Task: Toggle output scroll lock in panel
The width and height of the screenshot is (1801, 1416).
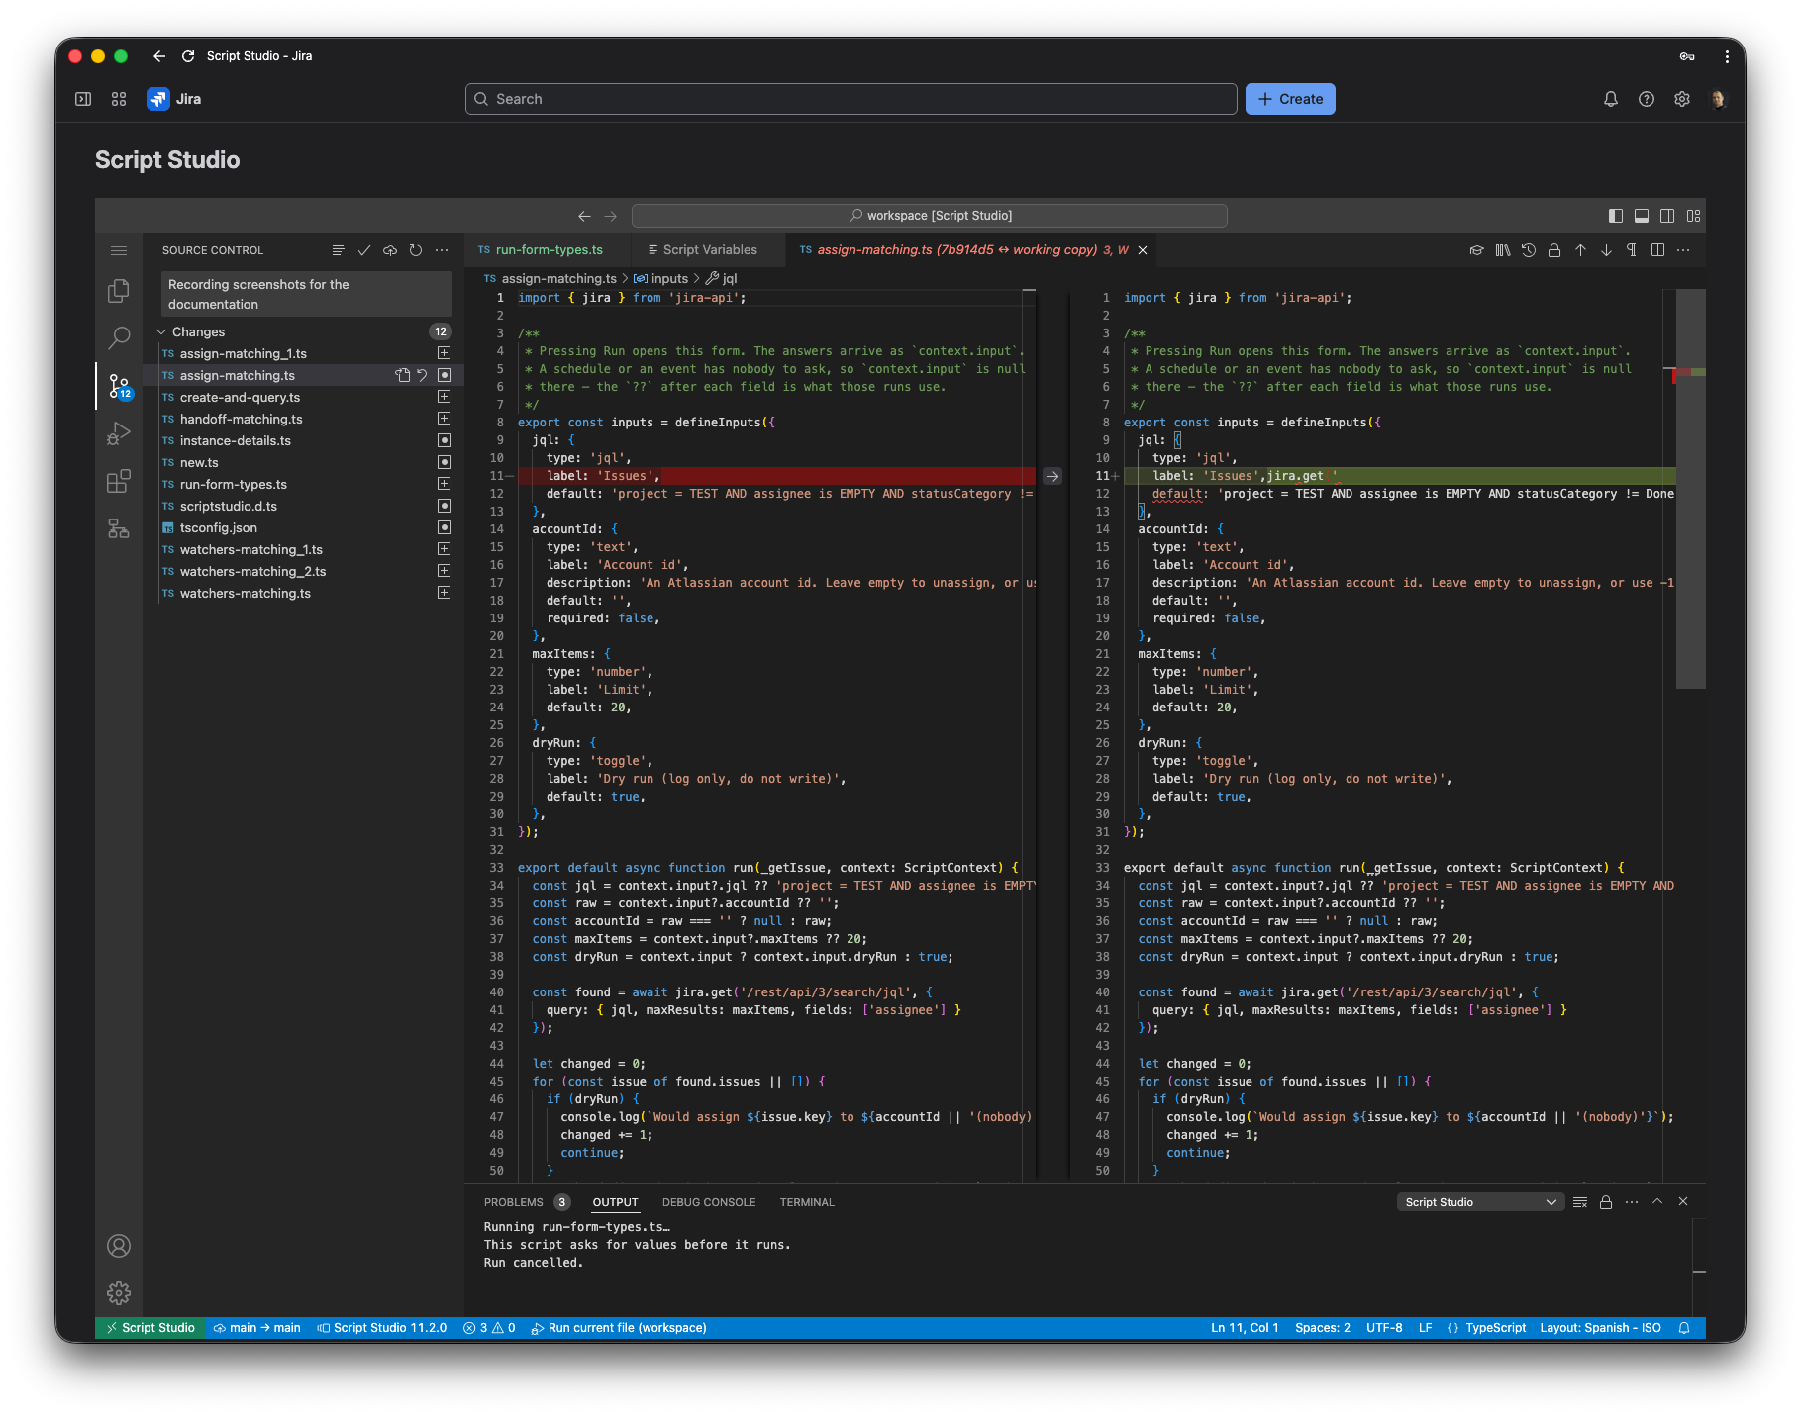Action: pos(1606,1202)
